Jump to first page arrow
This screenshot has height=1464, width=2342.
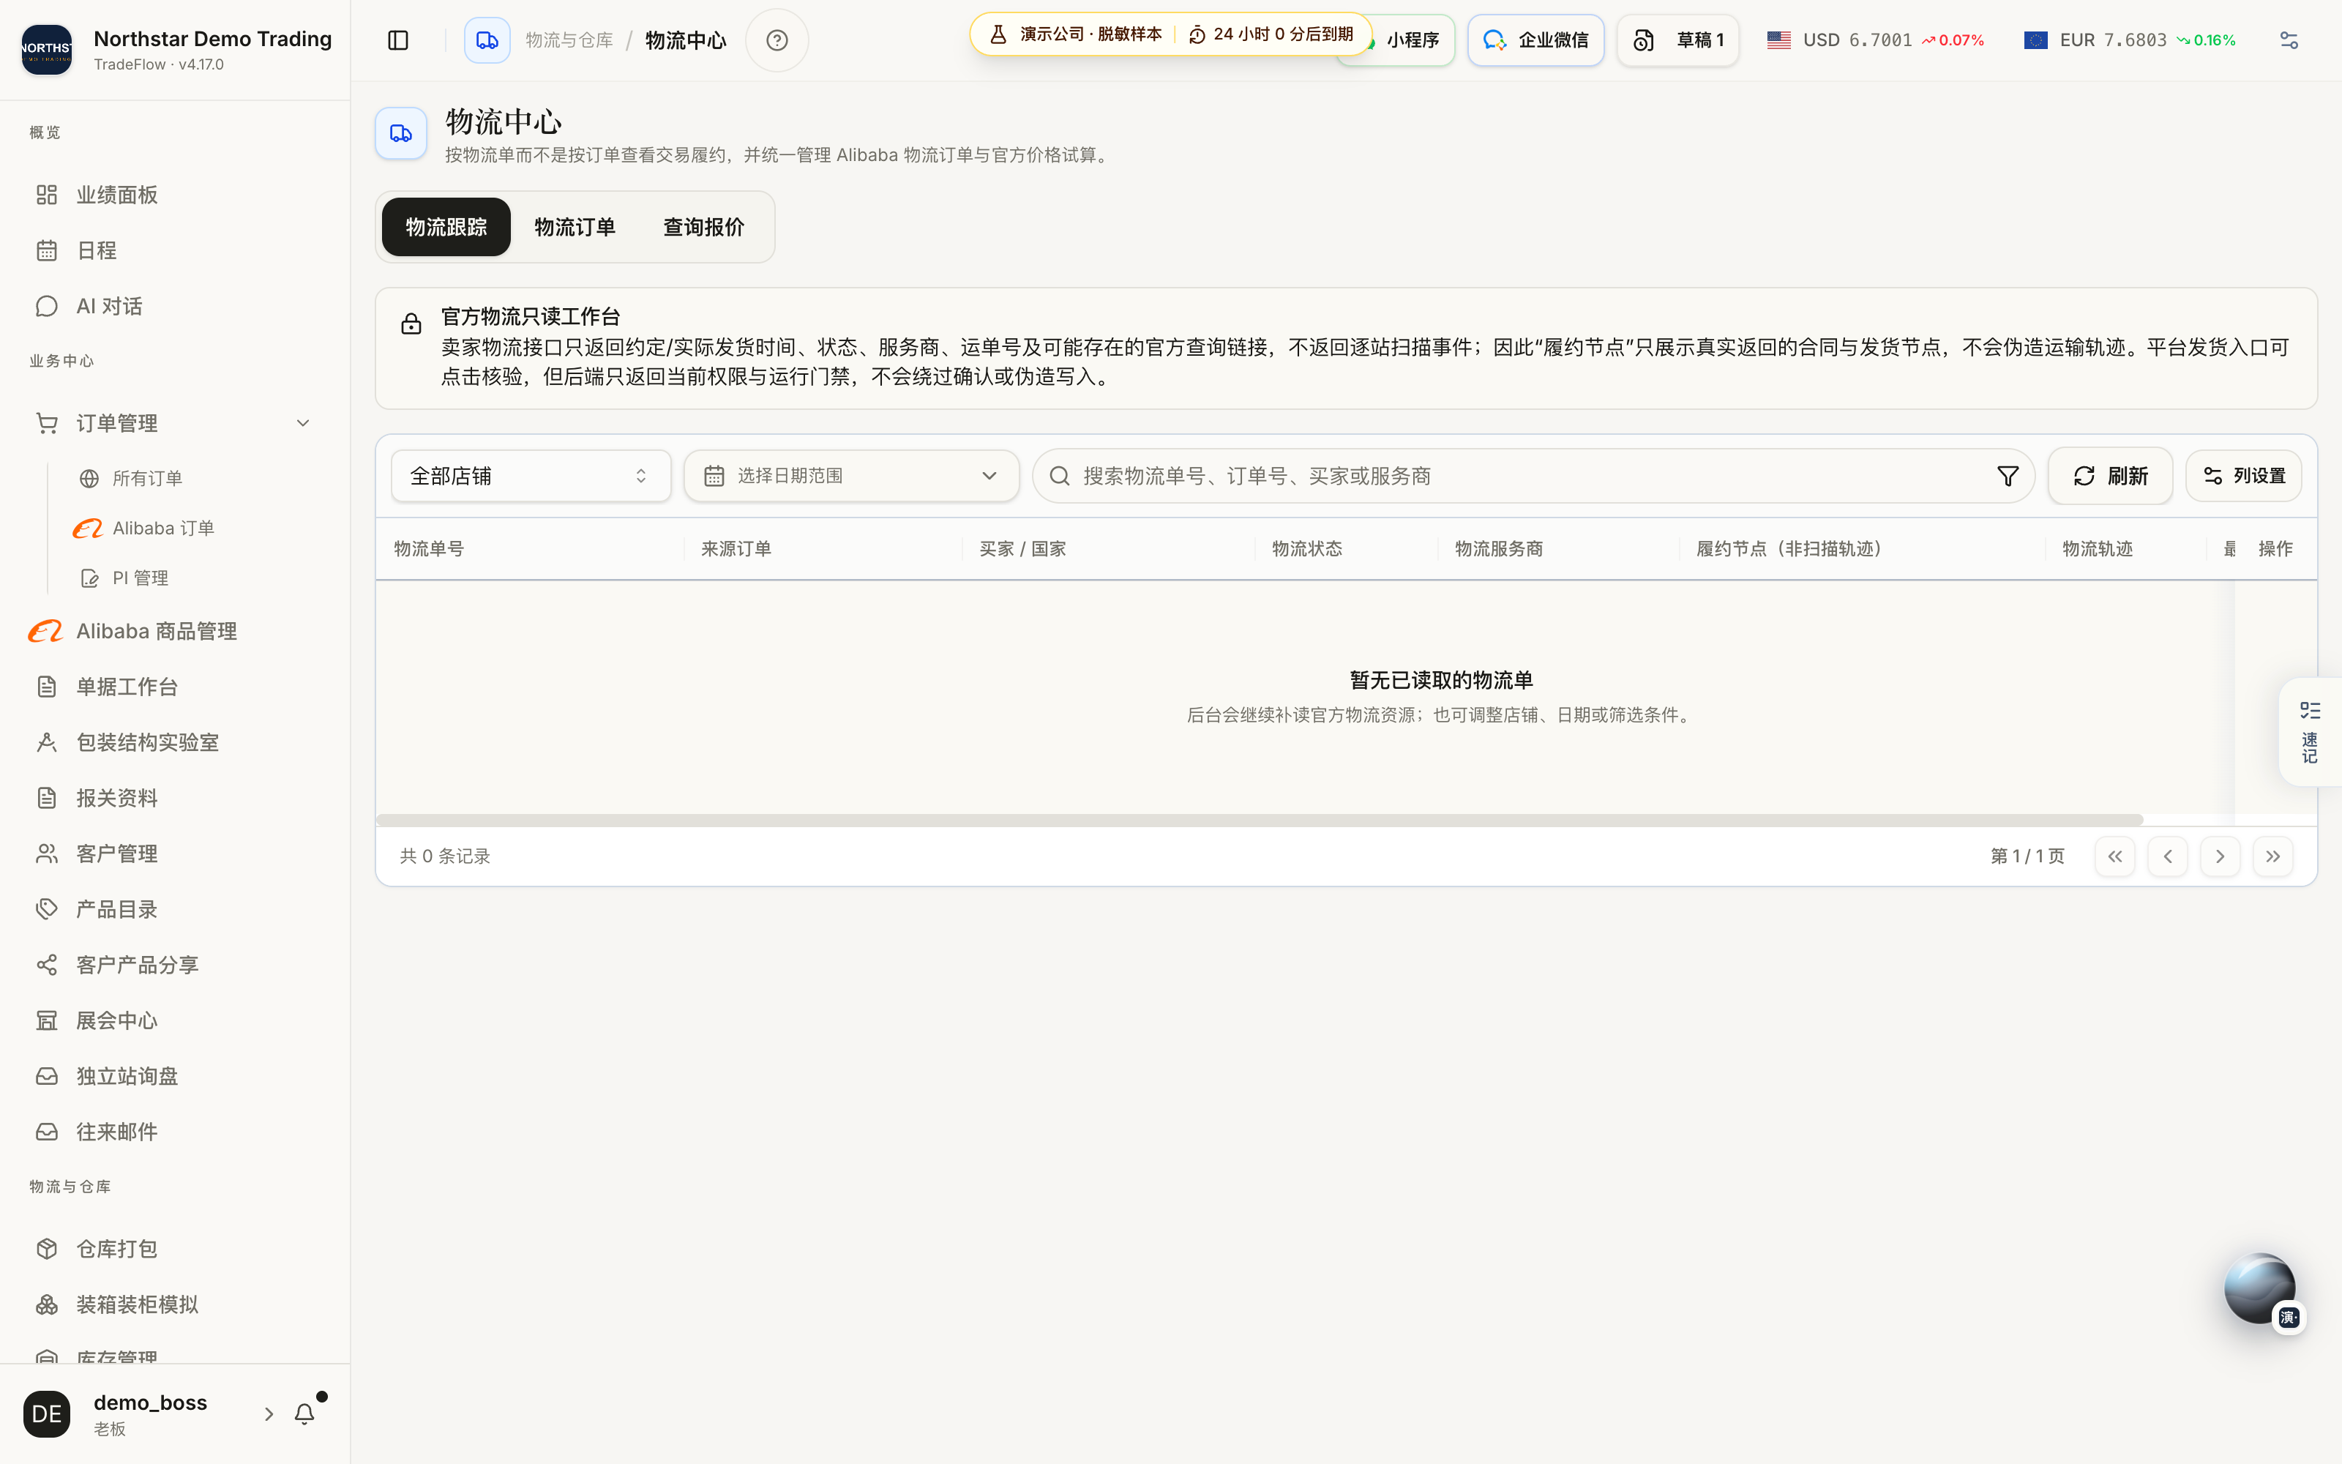coord(2114,856)
